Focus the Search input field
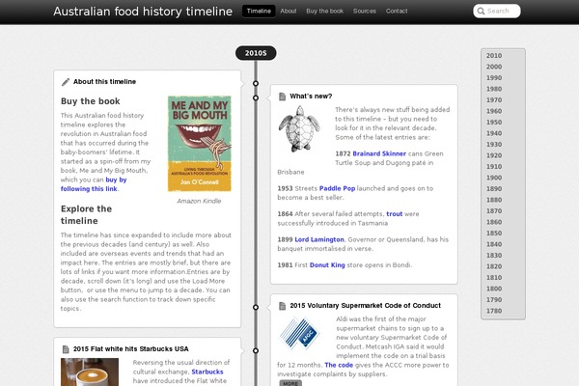 click(497, 11)
